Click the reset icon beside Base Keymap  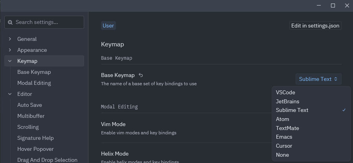point(141,75)
